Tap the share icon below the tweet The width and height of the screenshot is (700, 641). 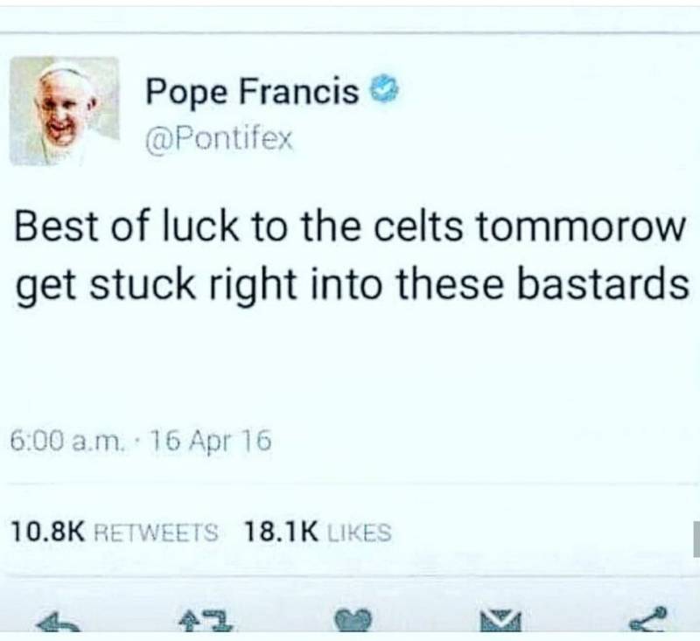pyautogui.click(x=649, y=620)
